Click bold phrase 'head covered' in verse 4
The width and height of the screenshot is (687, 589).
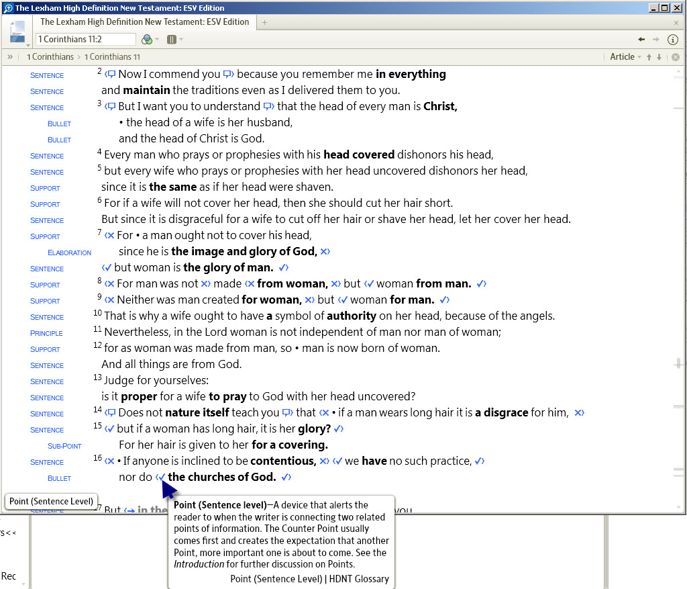pos(359,154)
